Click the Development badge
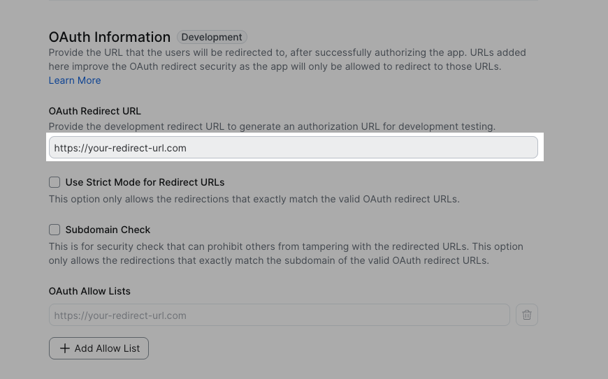608x379 pixels. (x=212, y=37)
